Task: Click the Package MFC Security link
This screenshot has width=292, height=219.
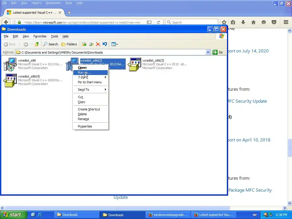Action: 250,190
